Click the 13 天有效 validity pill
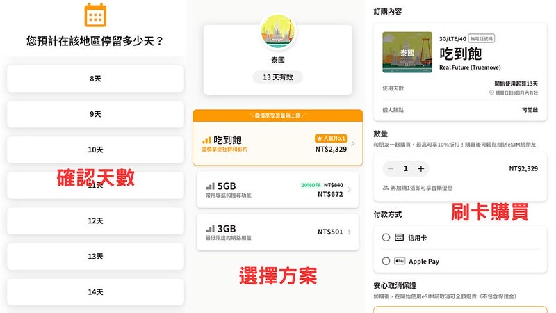Image resolution: width=556 pixels, height=313 pixels. [x=277, y=77]
